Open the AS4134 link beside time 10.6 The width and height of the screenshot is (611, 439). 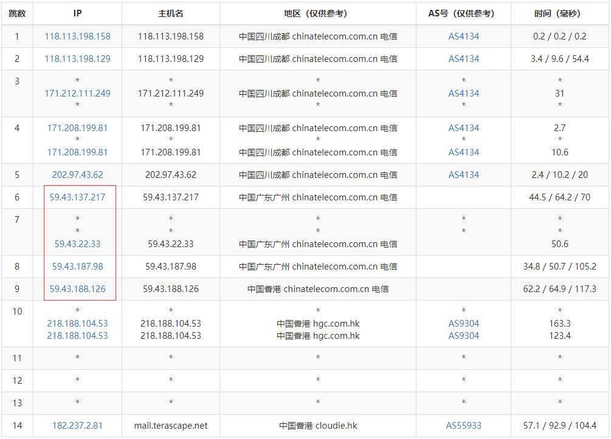coord(464,152)
